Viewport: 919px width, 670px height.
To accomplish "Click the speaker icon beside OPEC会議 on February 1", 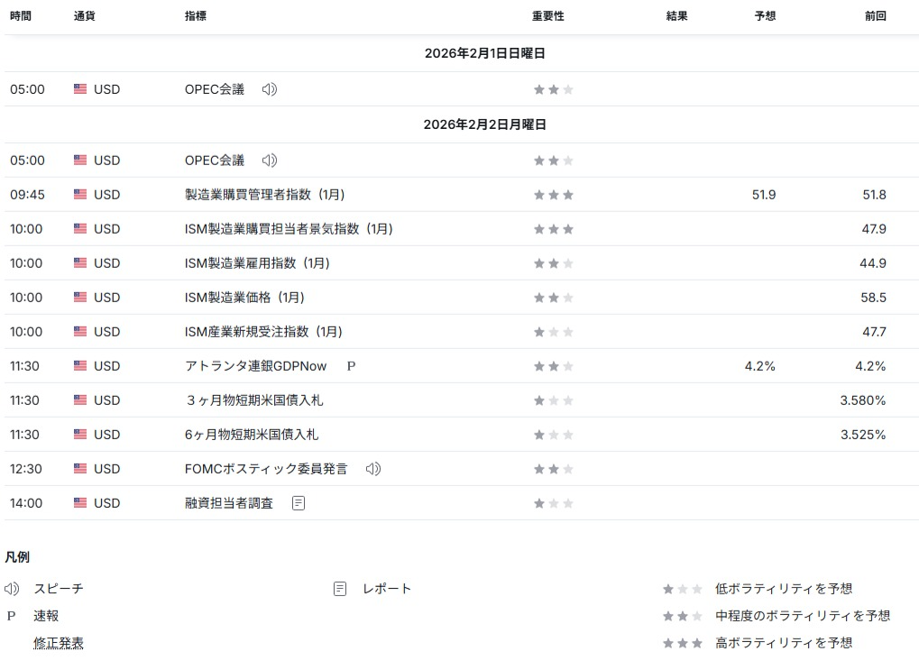I will tap(269, 89).
